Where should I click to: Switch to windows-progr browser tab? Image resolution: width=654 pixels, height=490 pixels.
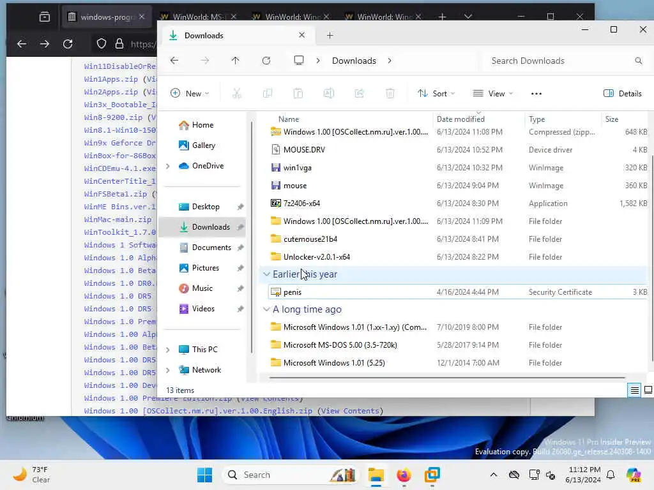click(x=107, y=17)
